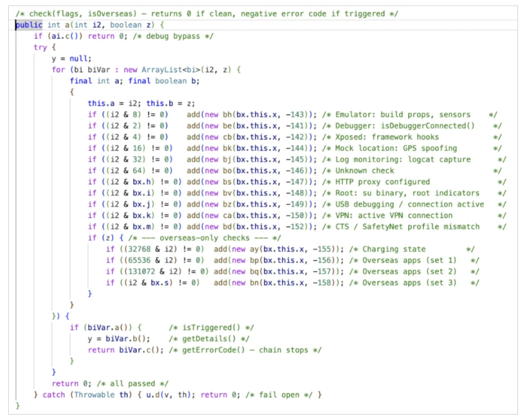Click the bx.h constant in HTTP proxy check

coord(135,182)
